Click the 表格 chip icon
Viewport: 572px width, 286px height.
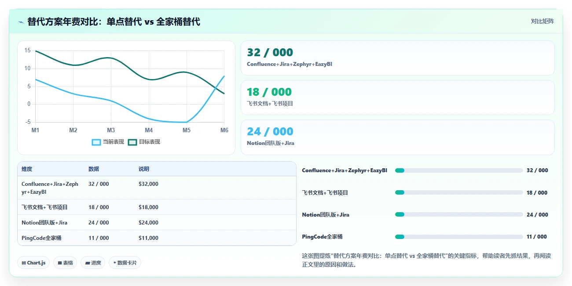59,263
